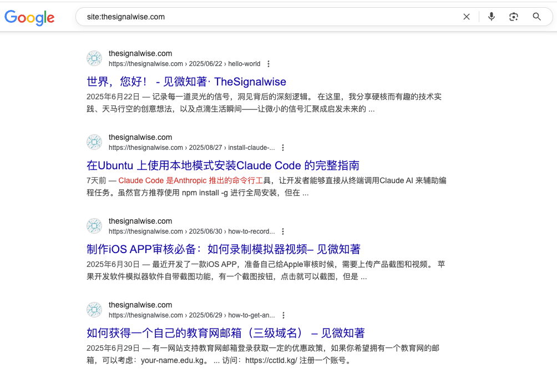Click favicon of how-to-record result
This screenshot has width=557, height=373.
[94, 226]
